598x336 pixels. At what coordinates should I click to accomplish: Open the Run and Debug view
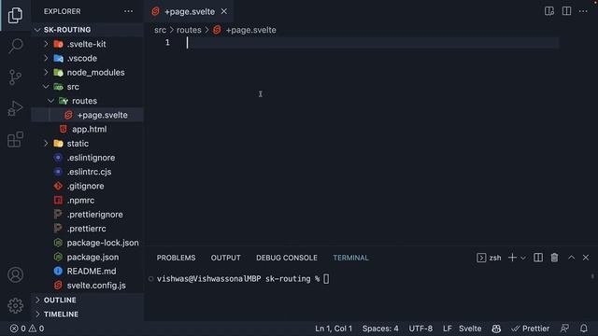point(15,108)
